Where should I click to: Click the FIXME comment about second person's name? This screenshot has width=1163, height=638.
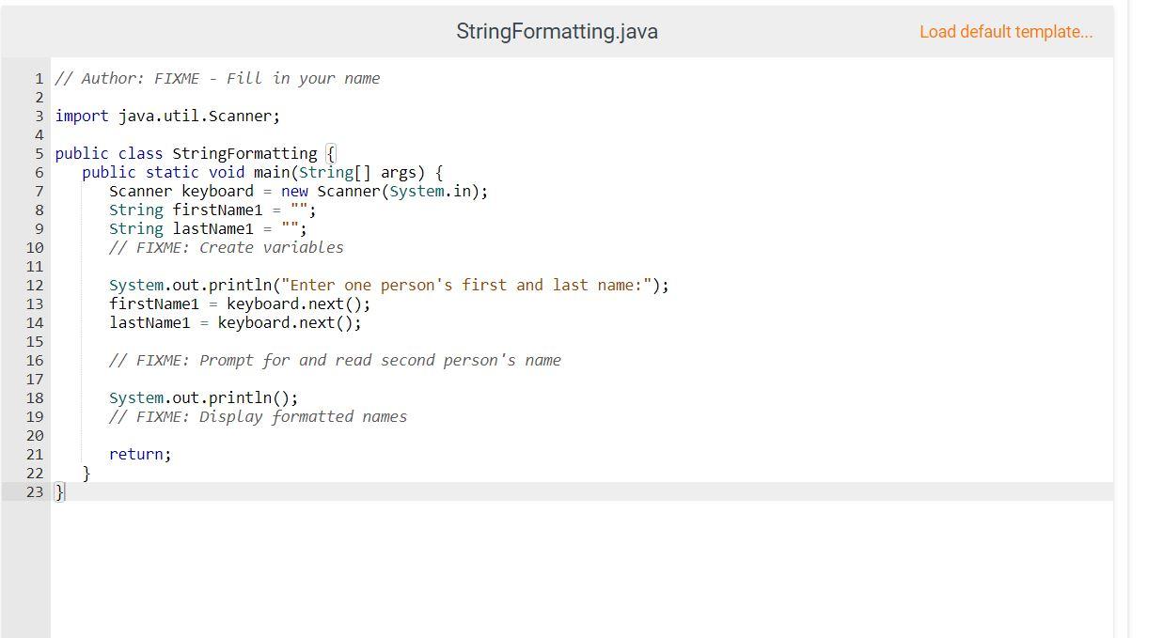[334, 360]
